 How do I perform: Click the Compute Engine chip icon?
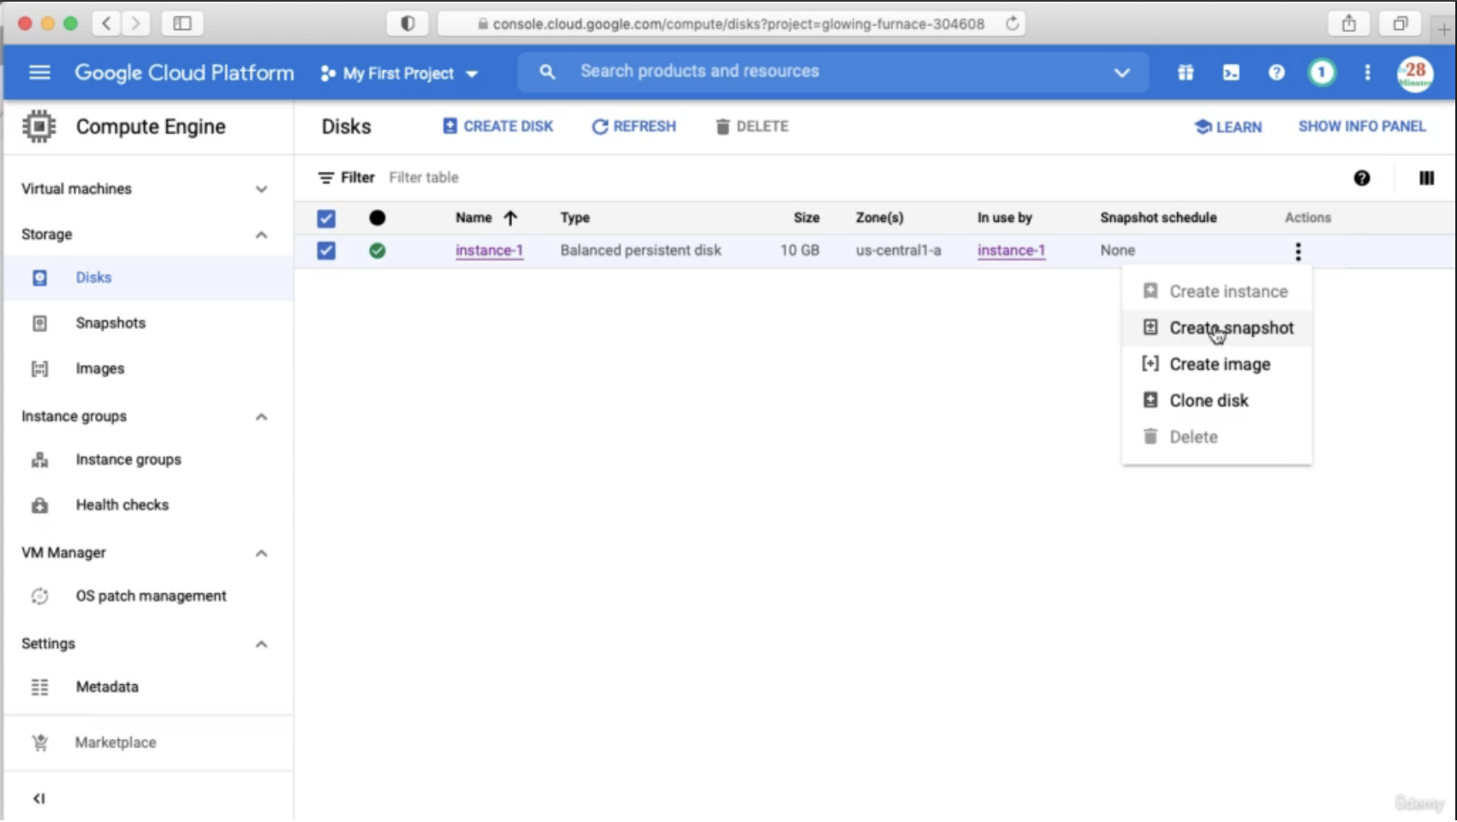coord(39,126)
